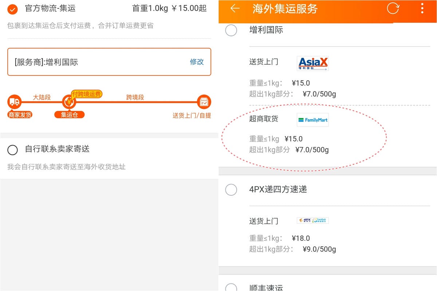Screen dimensions: 437x291
Task: Select the 自行联系卖家寄送 radio button
Action: tap(12, 150)
